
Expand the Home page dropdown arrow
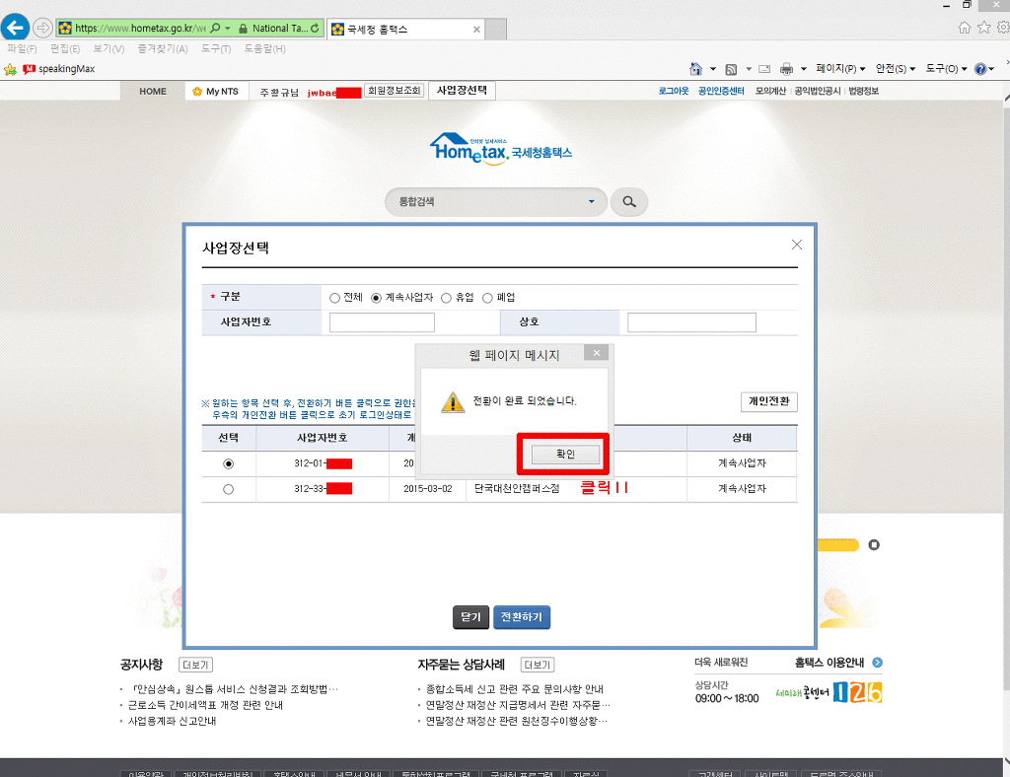713,69
